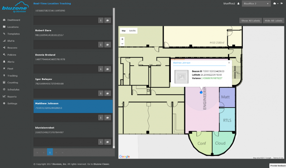286x168 pixels.
Task: Click the image placeholder in popup
Action: [x=182, y=77]
